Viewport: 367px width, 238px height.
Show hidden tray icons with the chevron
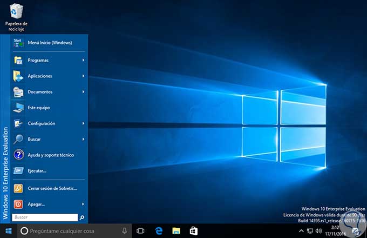302,231
